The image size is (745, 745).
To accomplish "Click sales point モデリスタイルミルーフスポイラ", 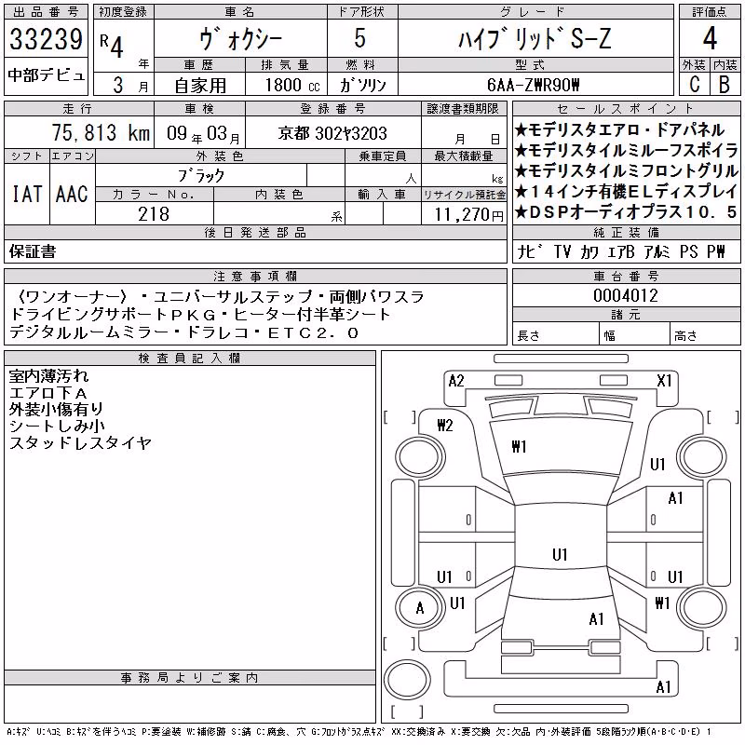I will [627, 150].
